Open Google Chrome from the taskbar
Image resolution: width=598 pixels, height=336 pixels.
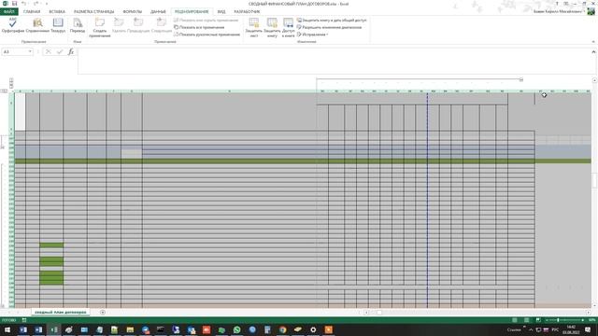[282, 329]
